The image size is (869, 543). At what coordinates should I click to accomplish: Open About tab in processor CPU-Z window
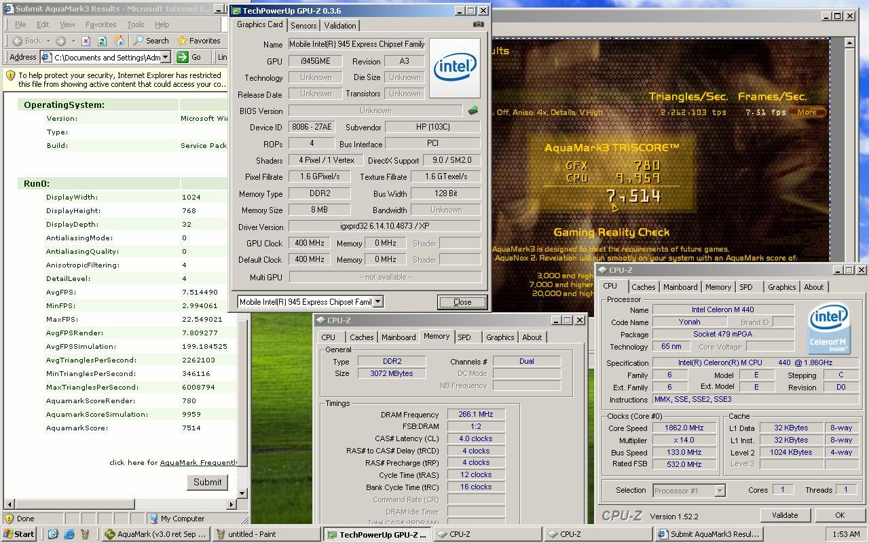(x=813, y=287)
